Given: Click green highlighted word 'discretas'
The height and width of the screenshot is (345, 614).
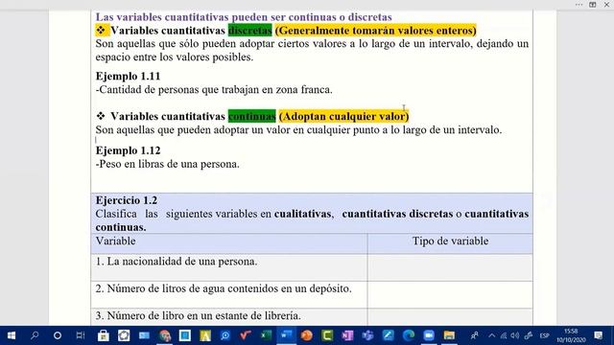Looking at the screenshot, I should (x=249, y=30).
